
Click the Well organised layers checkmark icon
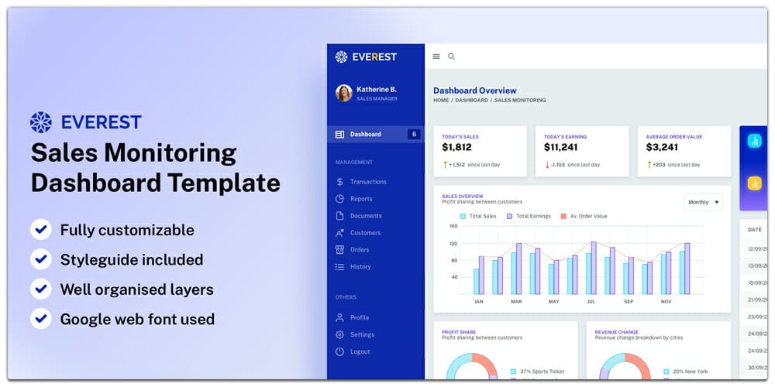tap(41, 289)
